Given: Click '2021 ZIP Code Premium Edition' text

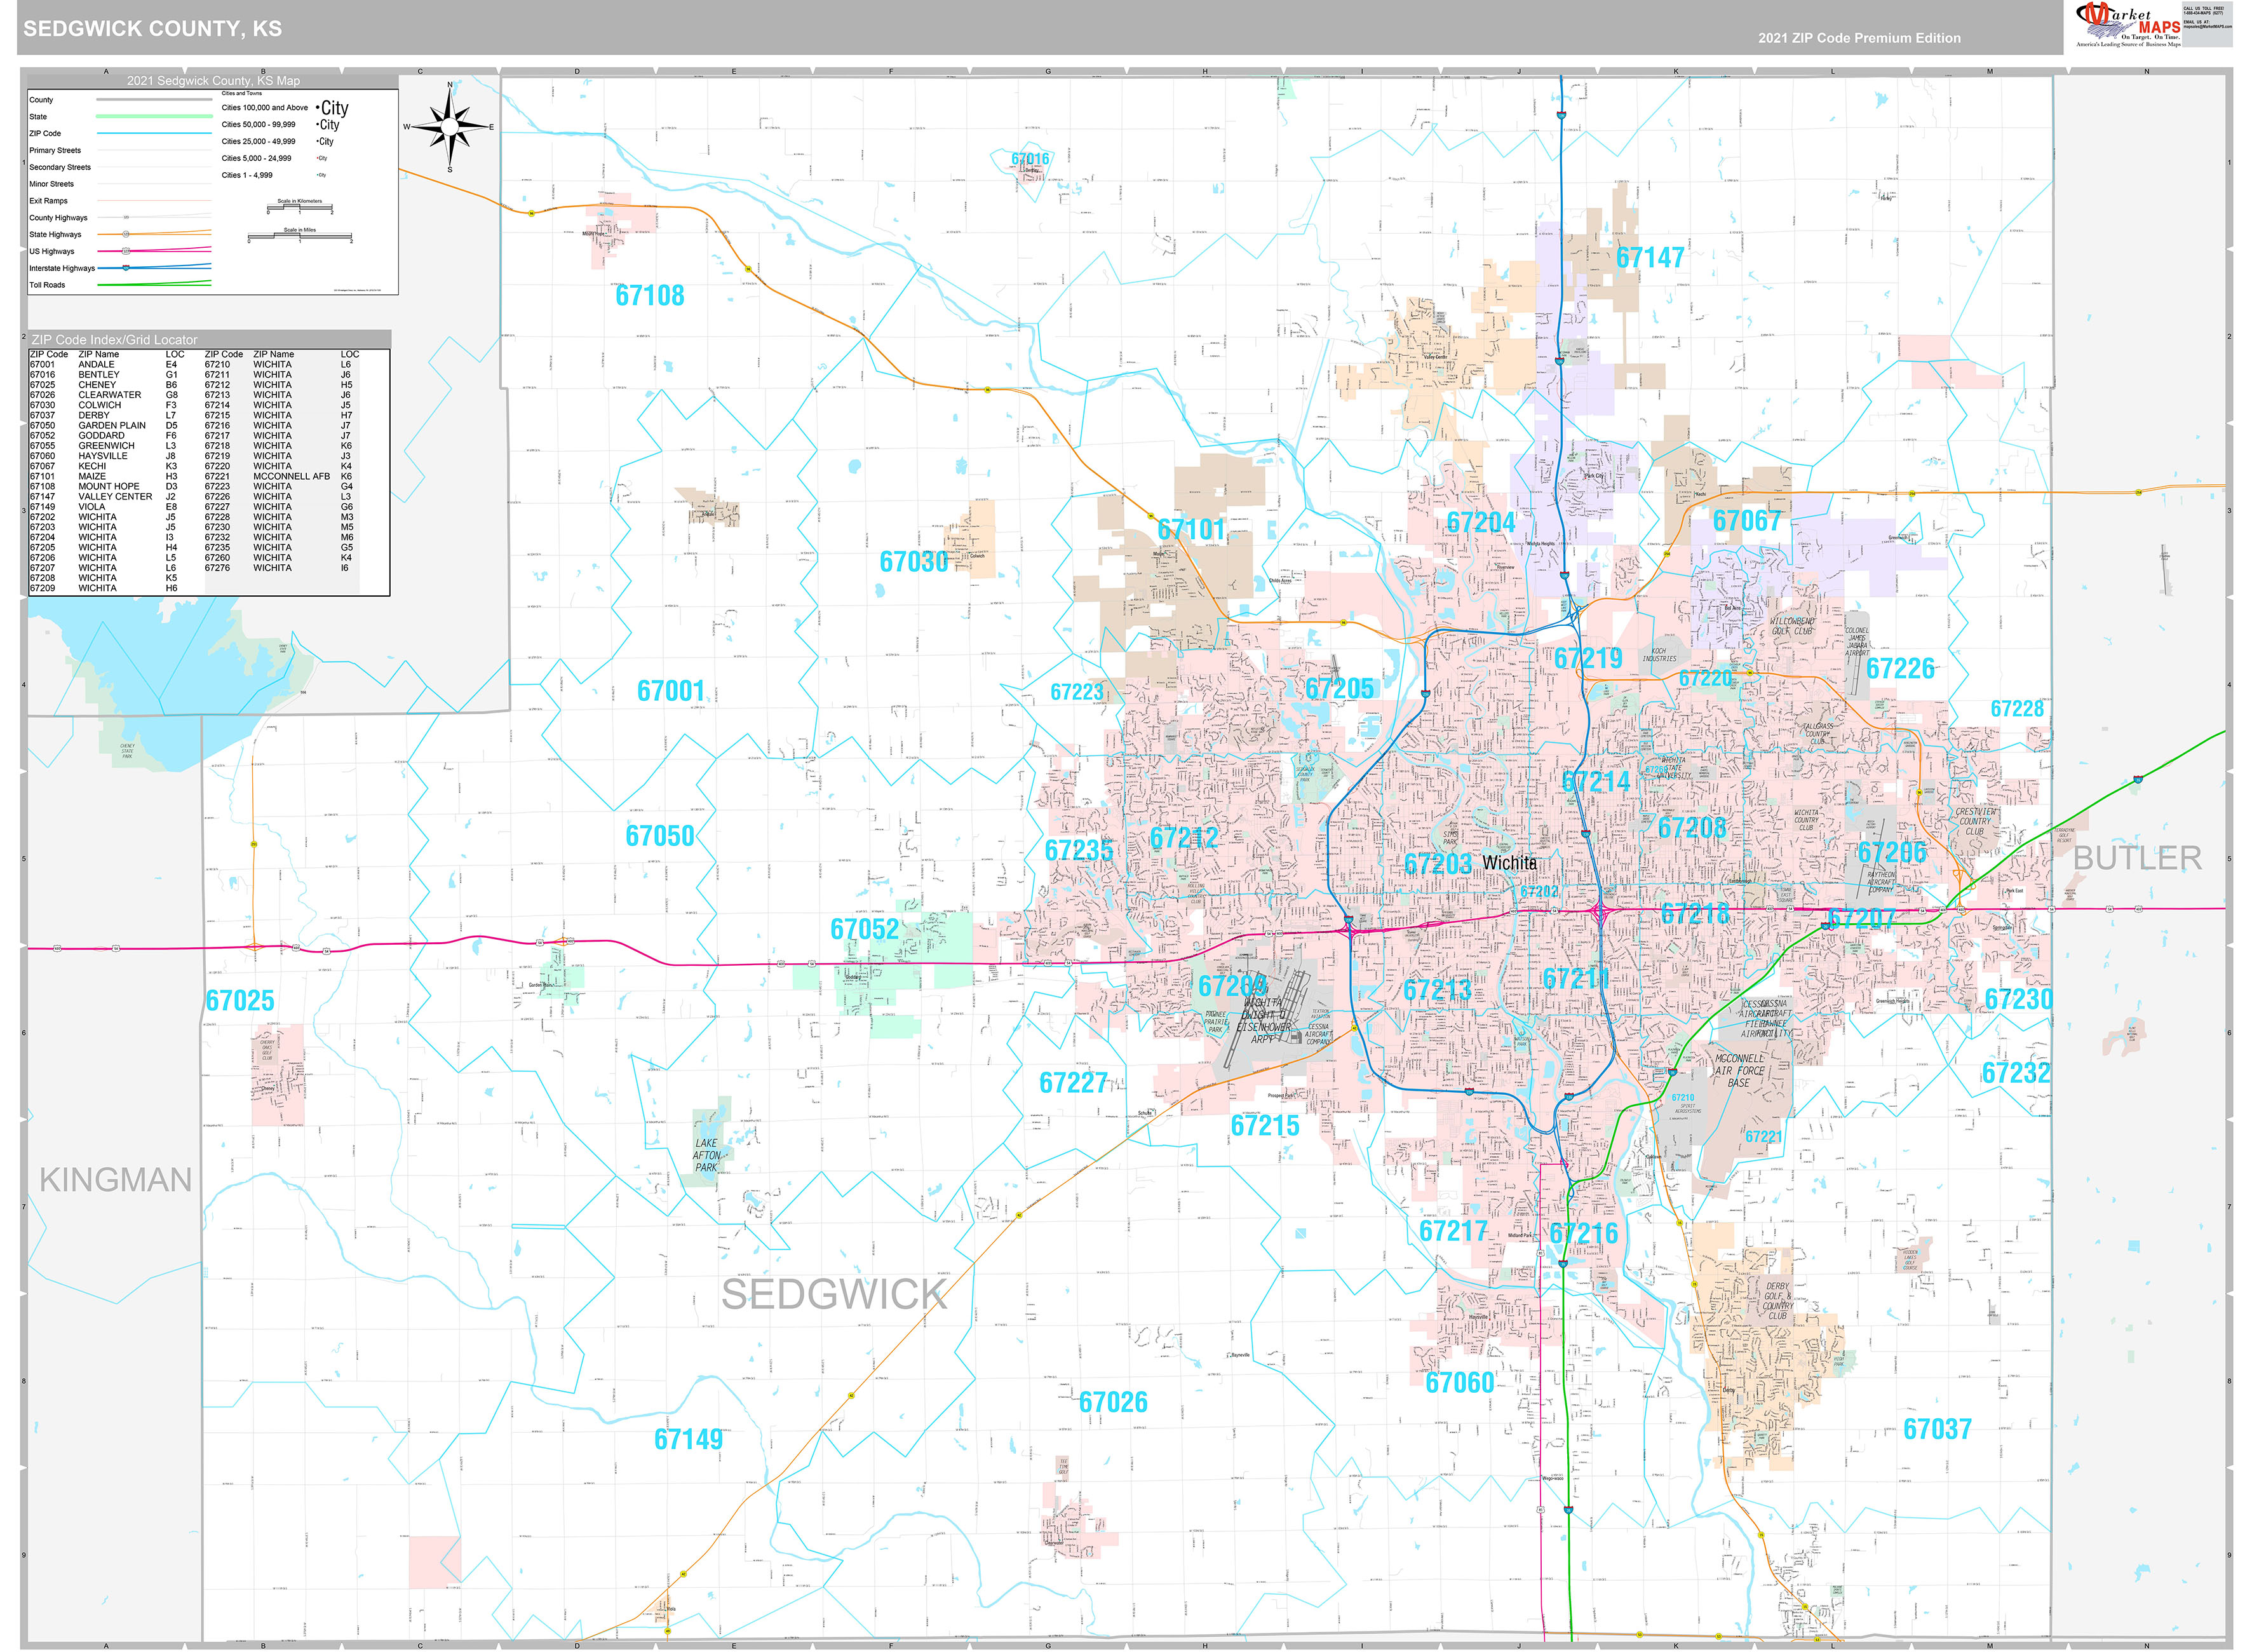Looking at the screenshot, I should click(x=1859, y=38).
